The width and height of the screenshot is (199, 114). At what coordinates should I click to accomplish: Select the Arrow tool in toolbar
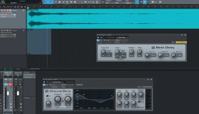click(48, 2)
